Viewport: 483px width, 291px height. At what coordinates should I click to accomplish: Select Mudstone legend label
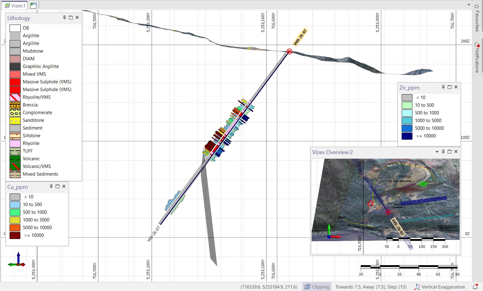(33, 51)
